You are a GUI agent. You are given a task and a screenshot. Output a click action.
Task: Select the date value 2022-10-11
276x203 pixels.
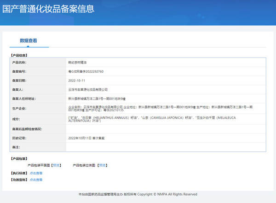click(x=76, y=81)
